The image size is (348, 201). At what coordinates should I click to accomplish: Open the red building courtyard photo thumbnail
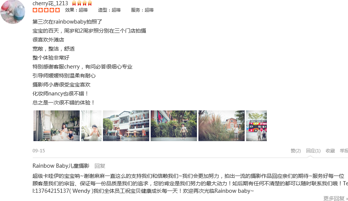coord(126,126)
